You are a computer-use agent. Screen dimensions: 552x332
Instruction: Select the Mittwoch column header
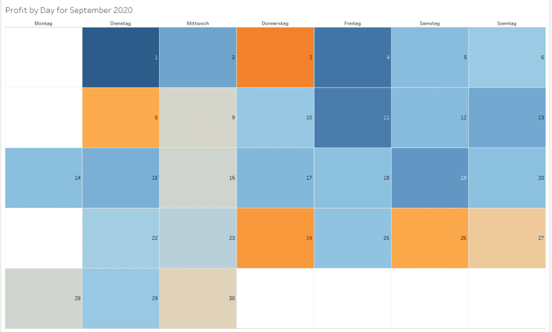coord(198,23)
